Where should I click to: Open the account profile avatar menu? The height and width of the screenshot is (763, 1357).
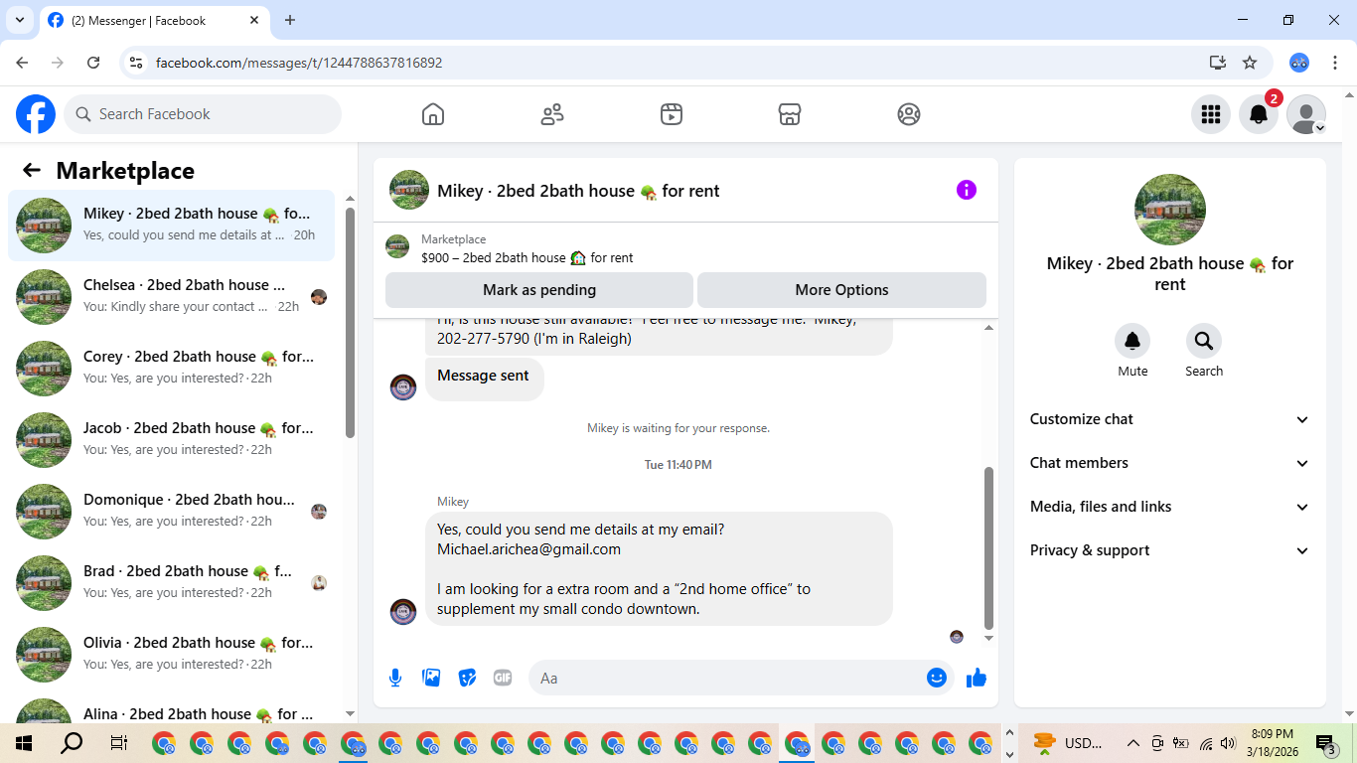click(x=1306, y=114)
